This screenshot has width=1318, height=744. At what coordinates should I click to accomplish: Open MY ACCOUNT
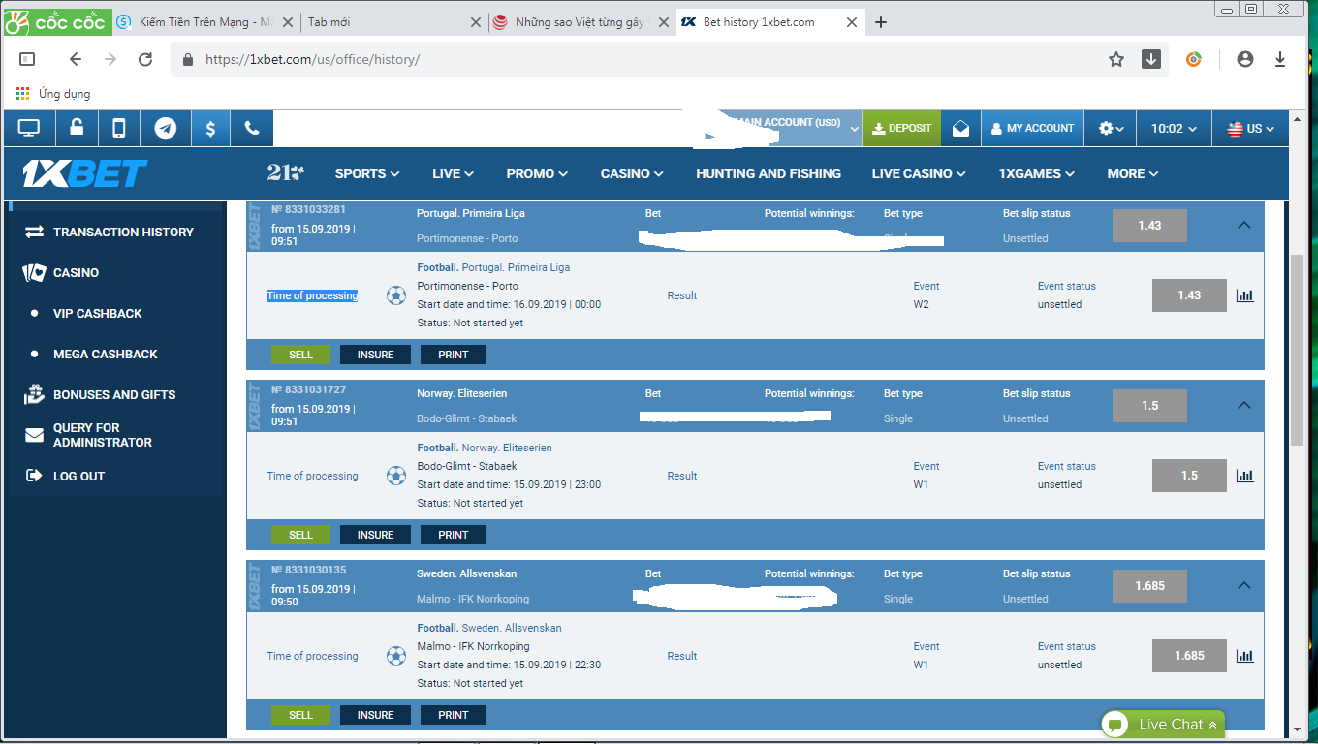coord(1032,128)
